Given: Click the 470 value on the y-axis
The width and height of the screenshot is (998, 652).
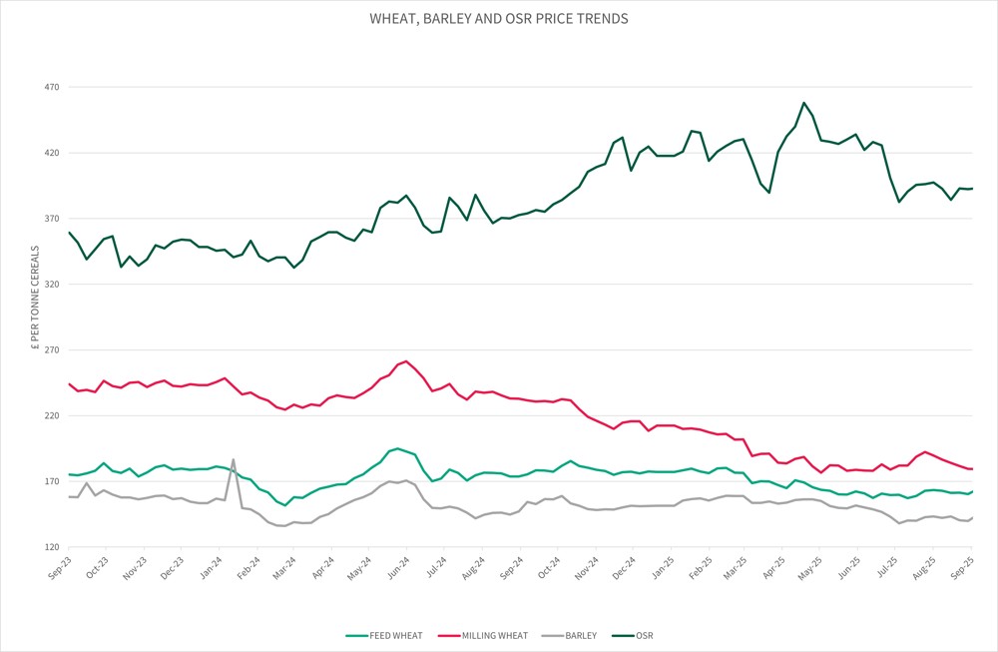Looking at the screenshot, I should [52, 88].
